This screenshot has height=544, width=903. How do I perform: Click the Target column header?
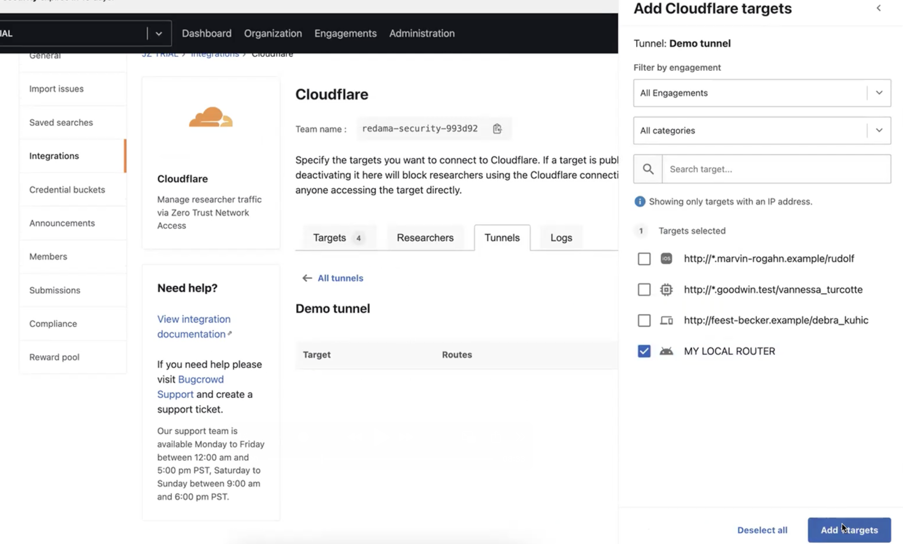[x=317, y=355]
